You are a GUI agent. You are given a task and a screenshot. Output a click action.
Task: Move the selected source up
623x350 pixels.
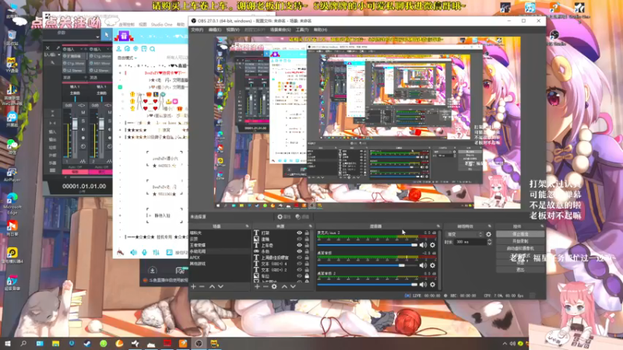[x=284, y=286]
